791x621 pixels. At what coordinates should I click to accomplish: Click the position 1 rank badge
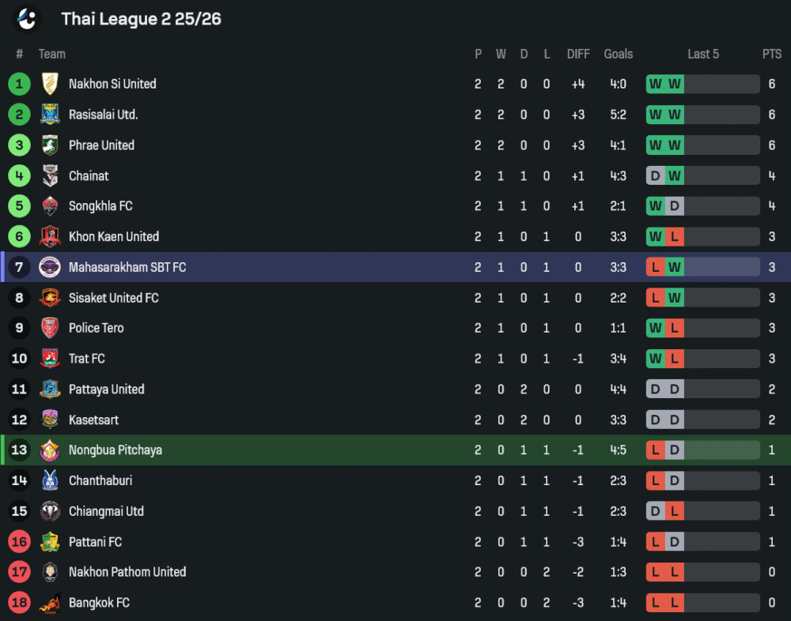pos(19,84)
